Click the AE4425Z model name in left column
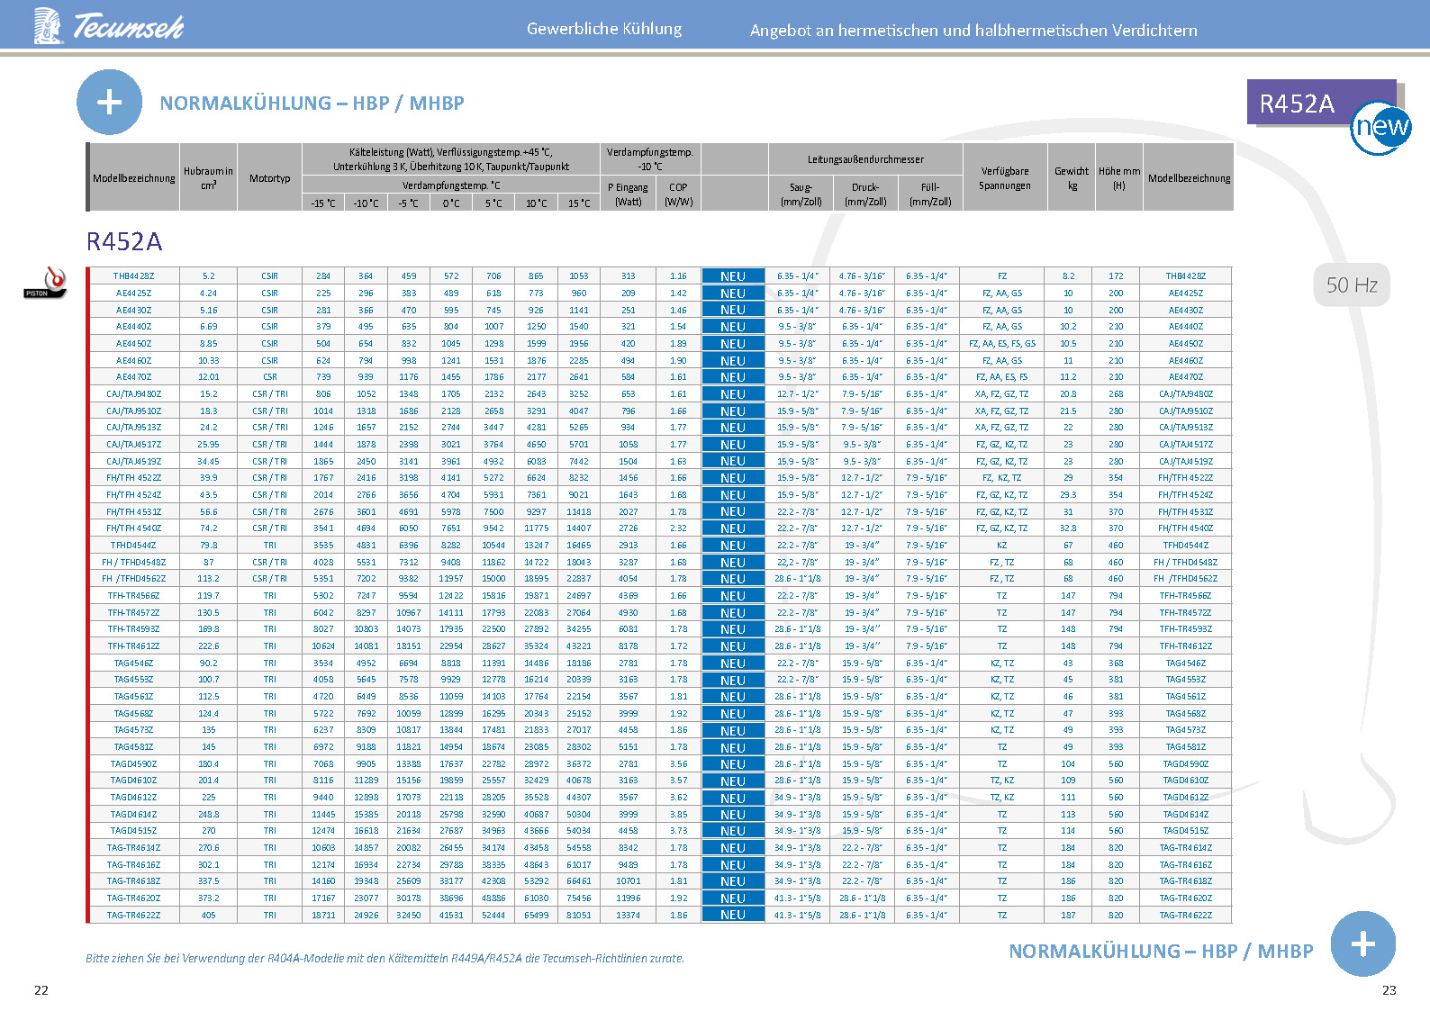1430x1011 pixels. click(133, 293)
